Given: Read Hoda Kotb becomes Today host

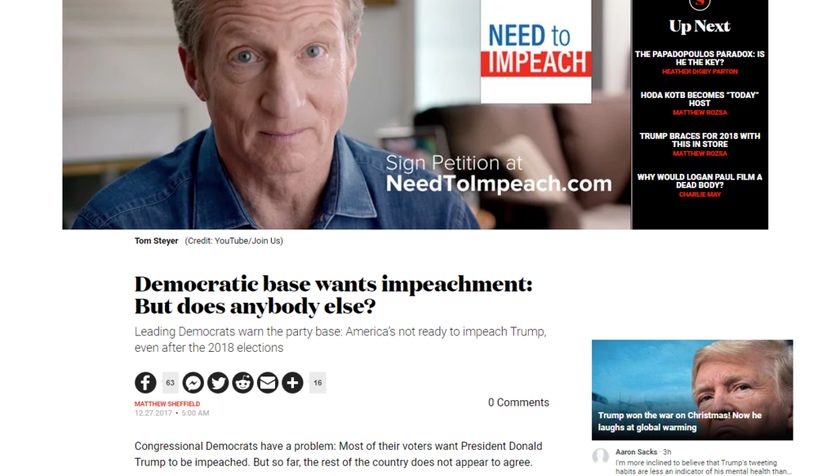Looking at the screenshot, I should [x=699, y=99].
